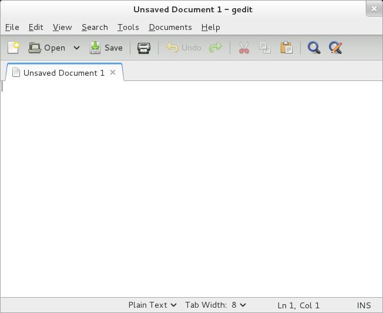Close the Unsaved Document 1 tab
Image resolution: width=383 pixels, height=313 pixels.
pyautogui.click(x=113, y=72)
